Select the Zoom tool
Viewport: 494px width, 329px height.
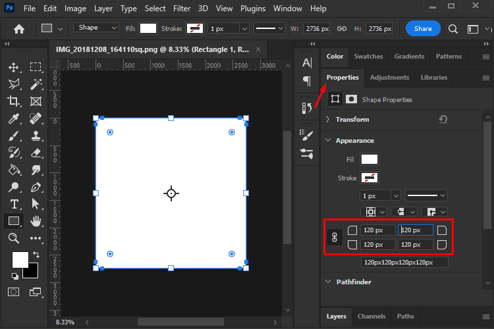(13, 238)
